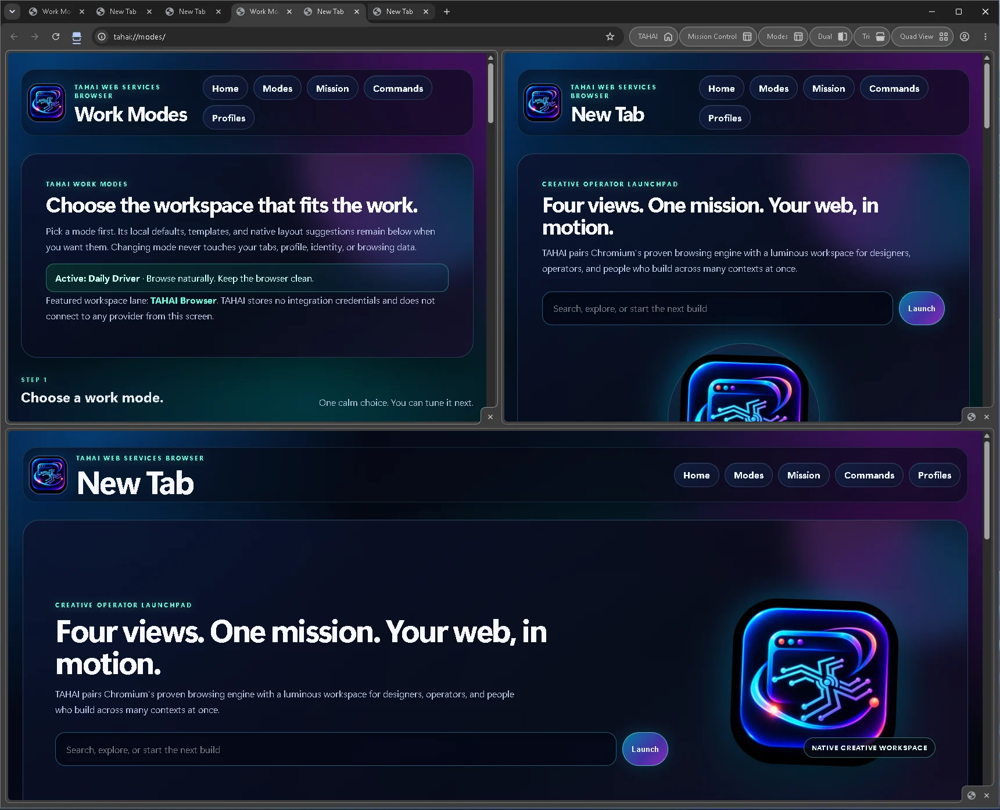Click the Active: Daily Driver status banner
The image size is (1000, 810).
point(247,278)
